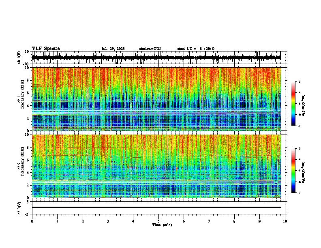Click time axis tick label "1"
The height and width of the screenshot is (248, 321).
[x=57, y=221]
